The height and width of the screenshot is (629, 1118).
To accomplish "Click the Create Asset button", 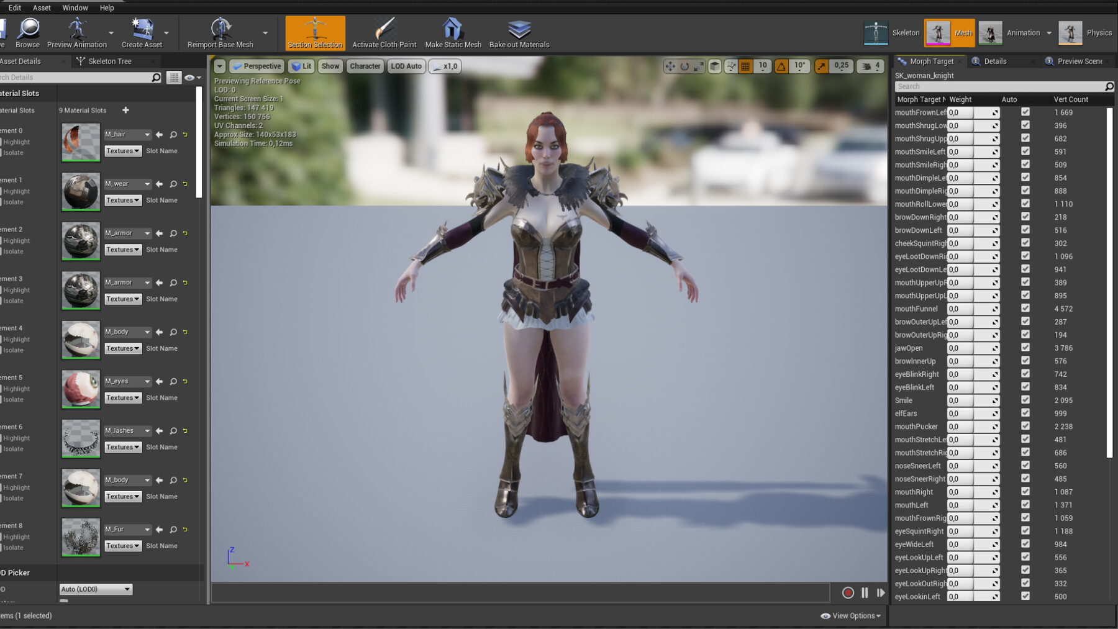I will [x=142, y=32].
